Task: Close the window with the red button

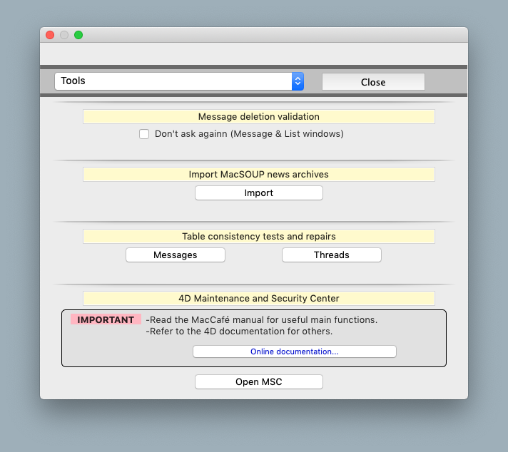Action: (50, 35)
